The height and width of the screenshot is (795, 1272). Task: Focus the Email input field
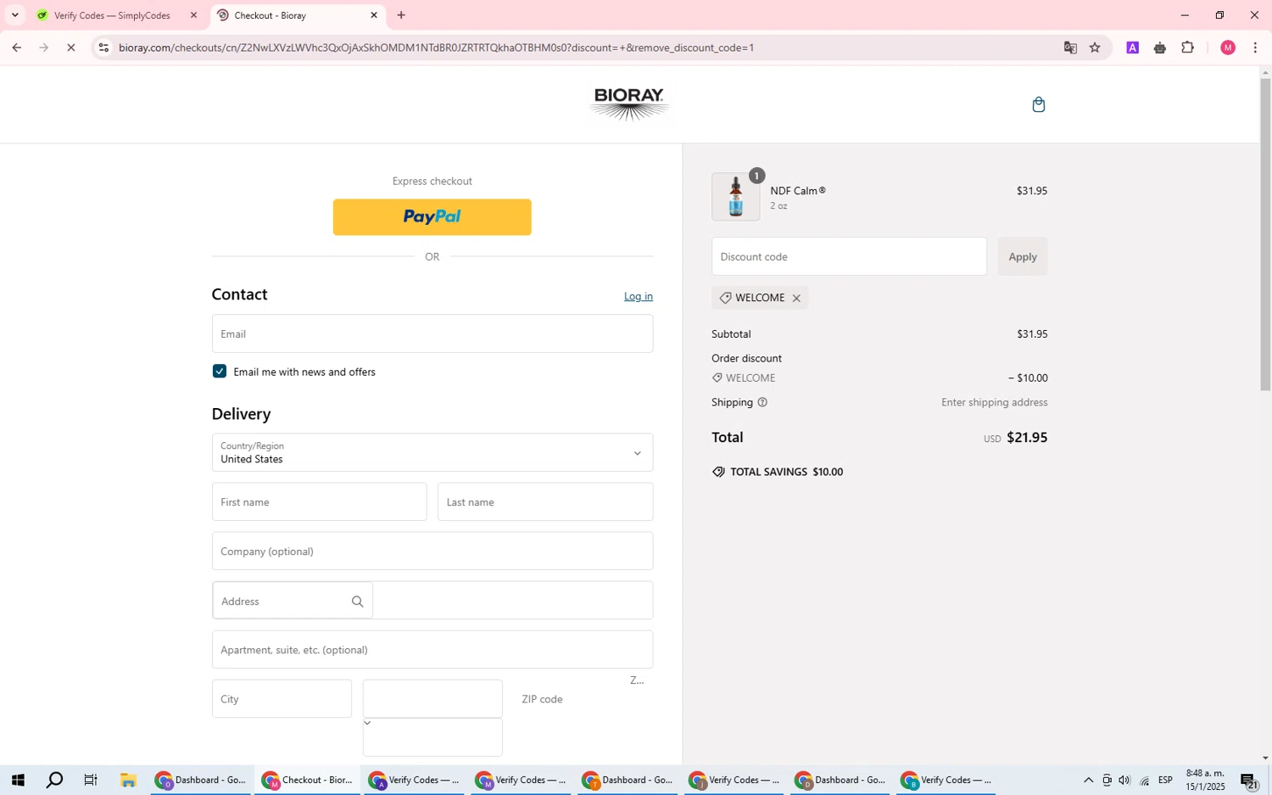tap(432, 333)
